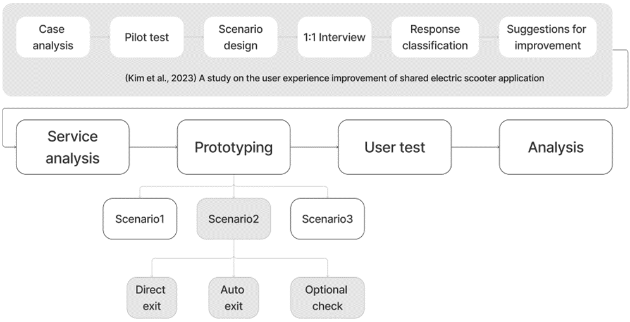The width and height of the screenshot is (630, 322).
Task: Click the Prototyping block
Action: click(234, 147)
